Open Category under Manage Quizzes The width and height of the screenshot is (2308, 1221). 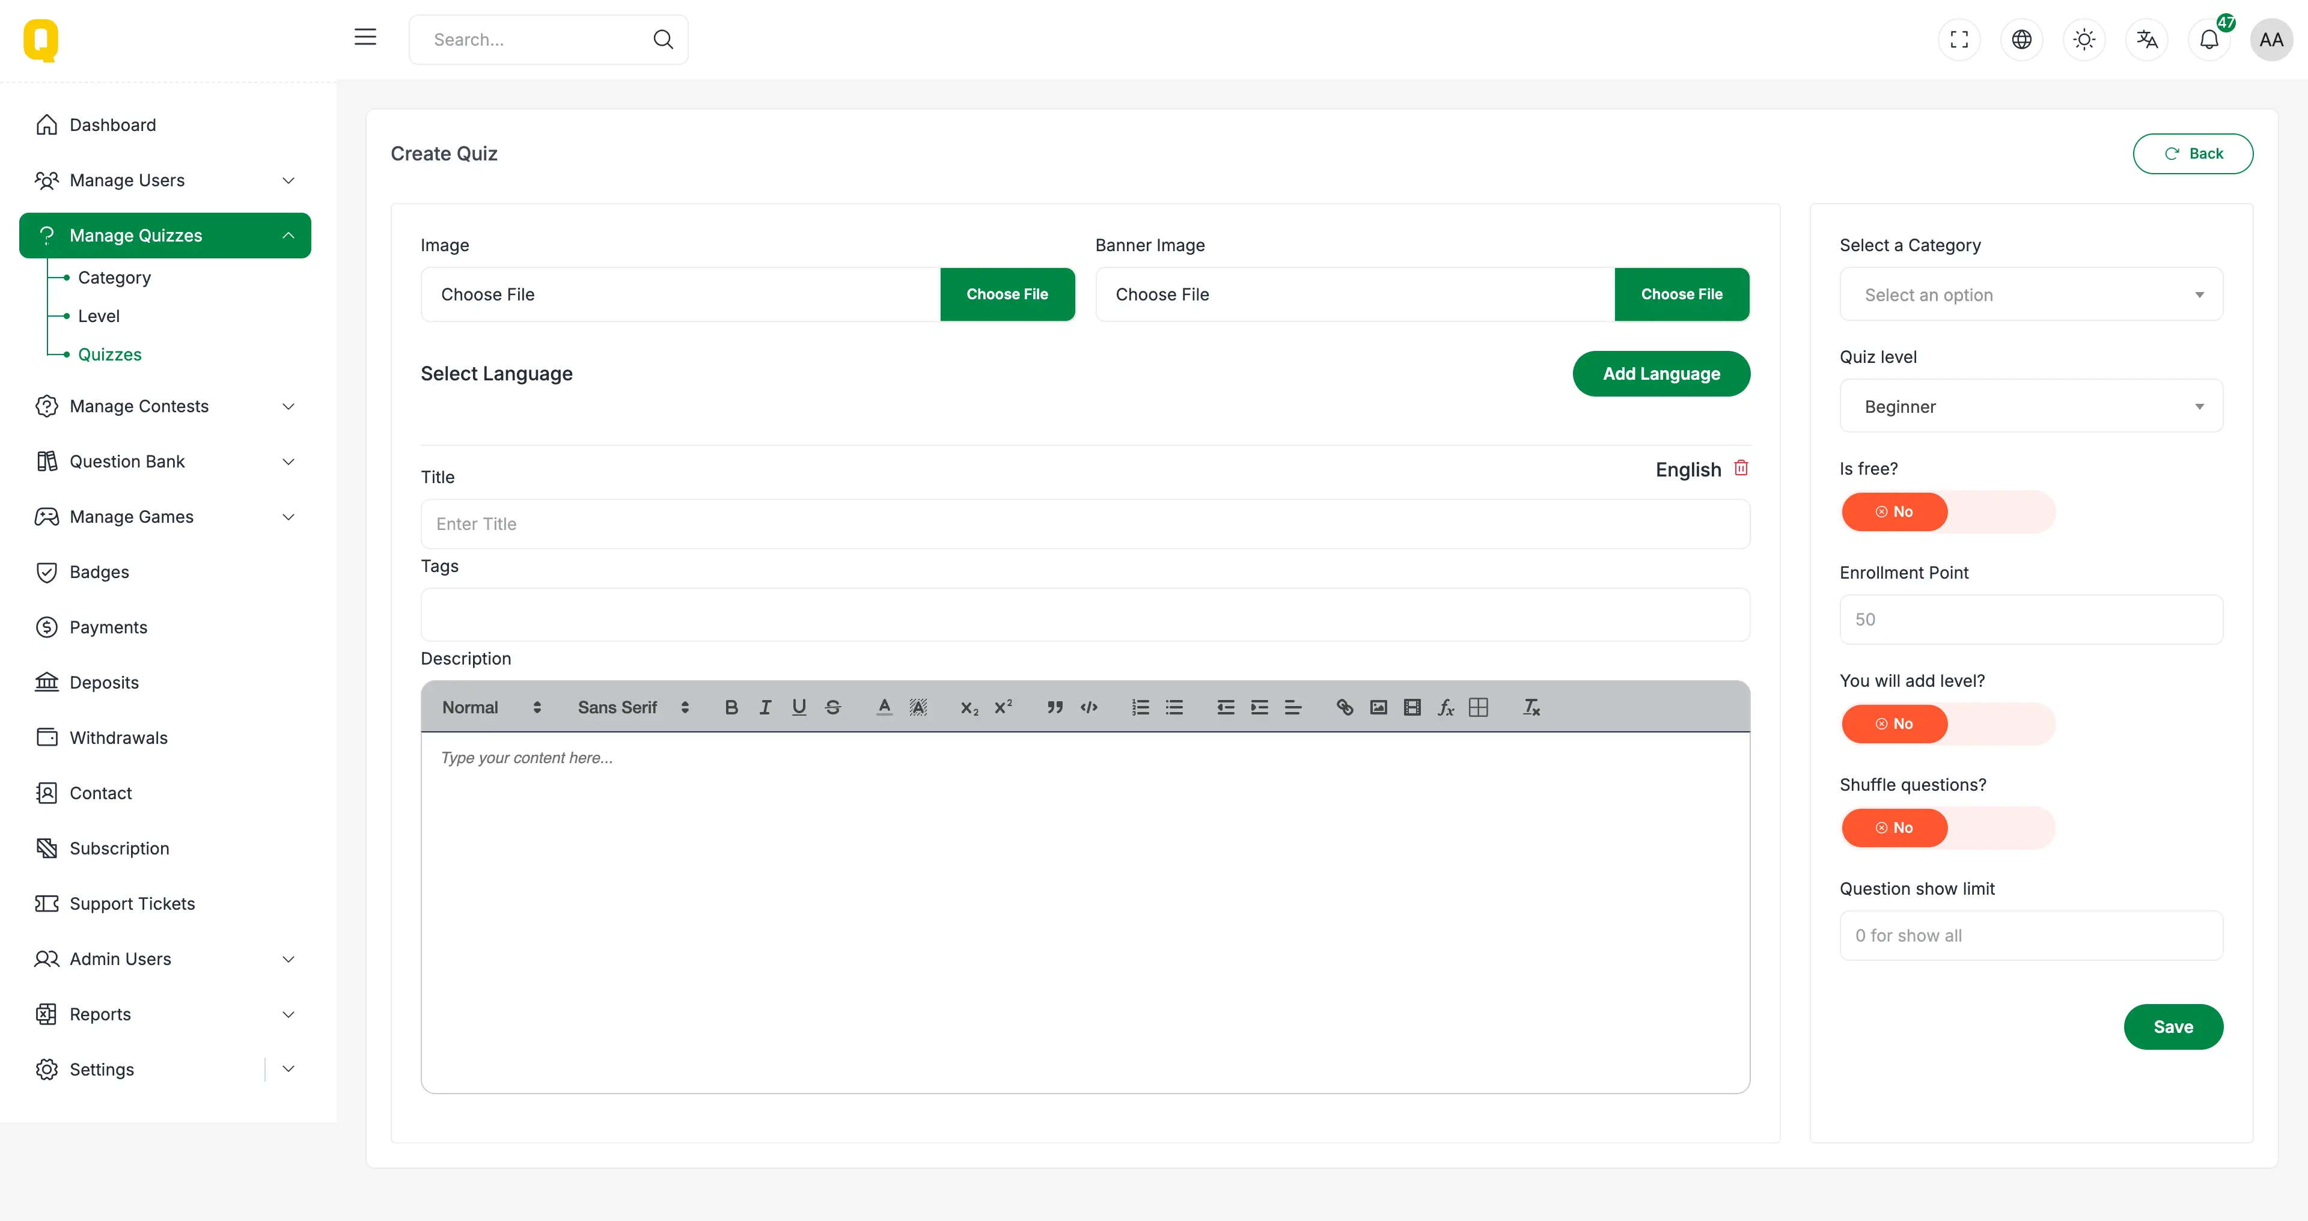point(114,278)
